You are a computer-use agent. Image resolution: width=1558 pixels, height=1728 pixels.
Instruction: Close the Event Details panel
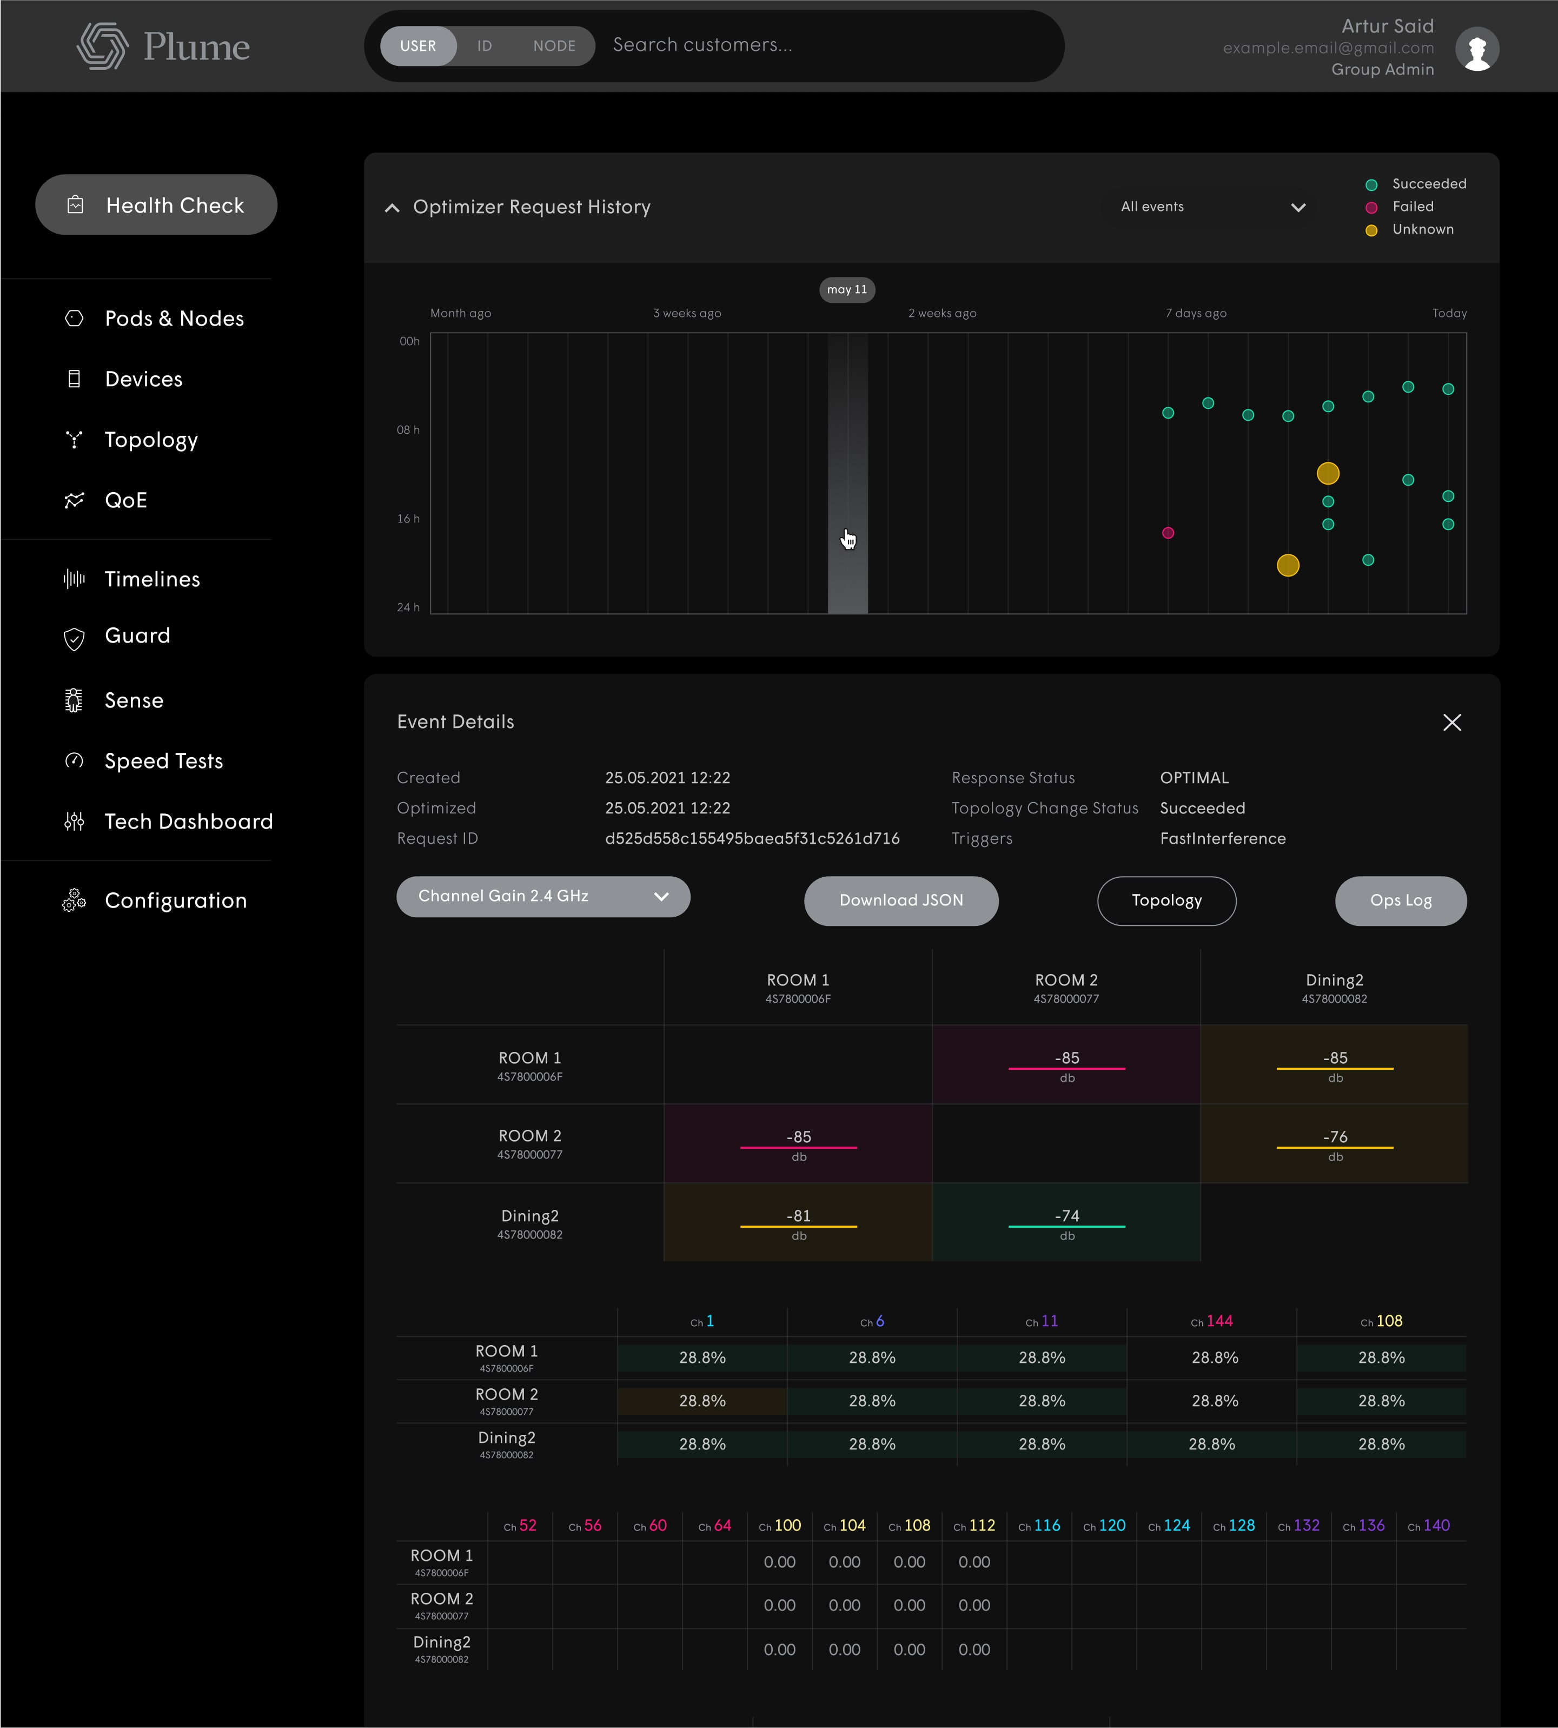tap(1452, 723)
